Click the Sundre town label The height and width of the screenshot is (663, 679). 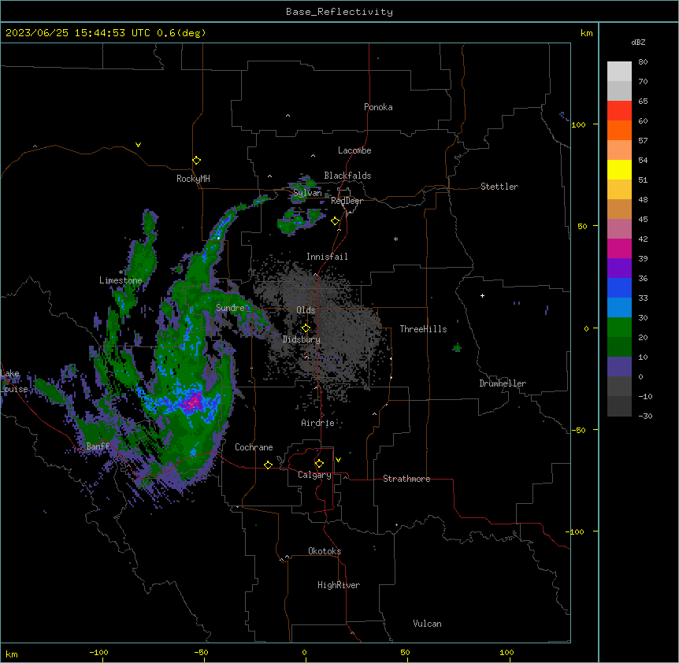230,308
